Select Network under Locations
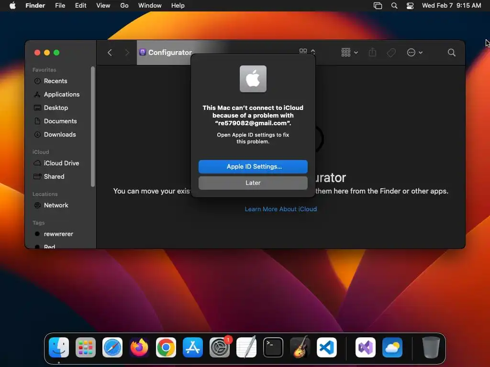Image resolution: width=490 pixels, height=367 pixels. click(x=62, y=205)
